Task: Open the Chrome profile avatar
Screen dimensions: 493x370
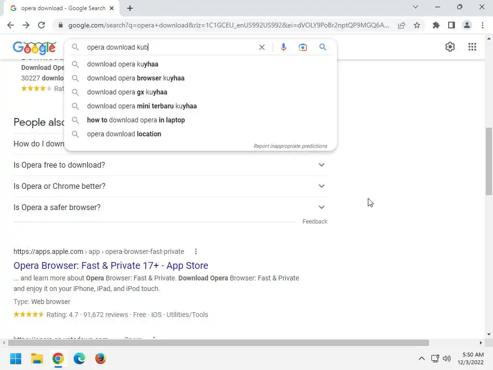Action: click(467, 25)
